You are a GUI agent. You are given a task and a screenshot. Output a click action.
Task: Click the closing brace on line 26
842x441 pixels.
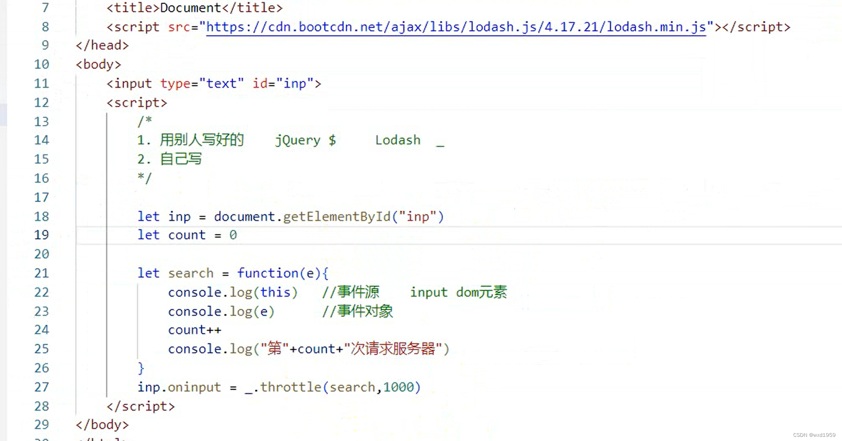click(141, 368)
